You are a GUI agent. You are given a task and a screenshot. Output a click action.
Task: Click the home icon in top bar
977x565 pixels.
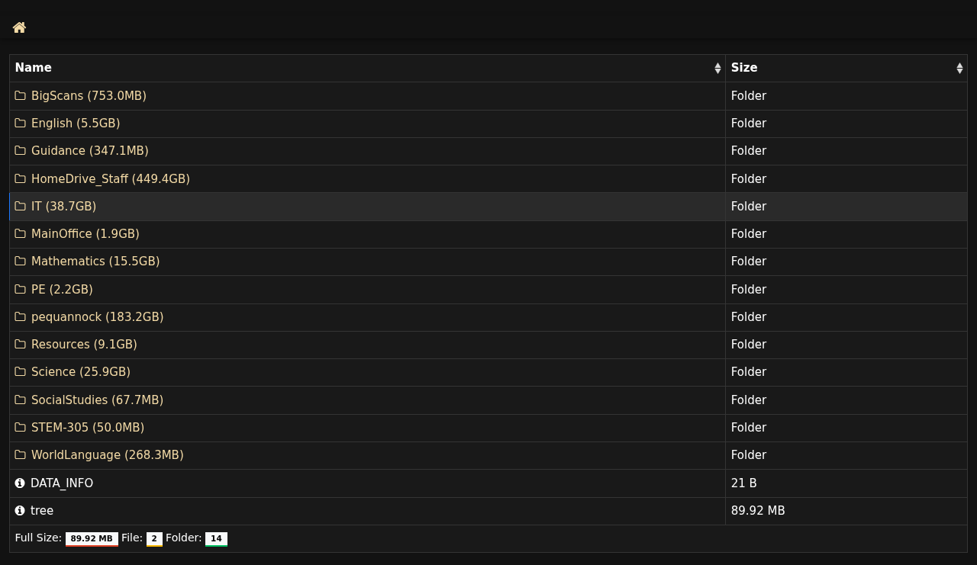(x=19, y=27)
